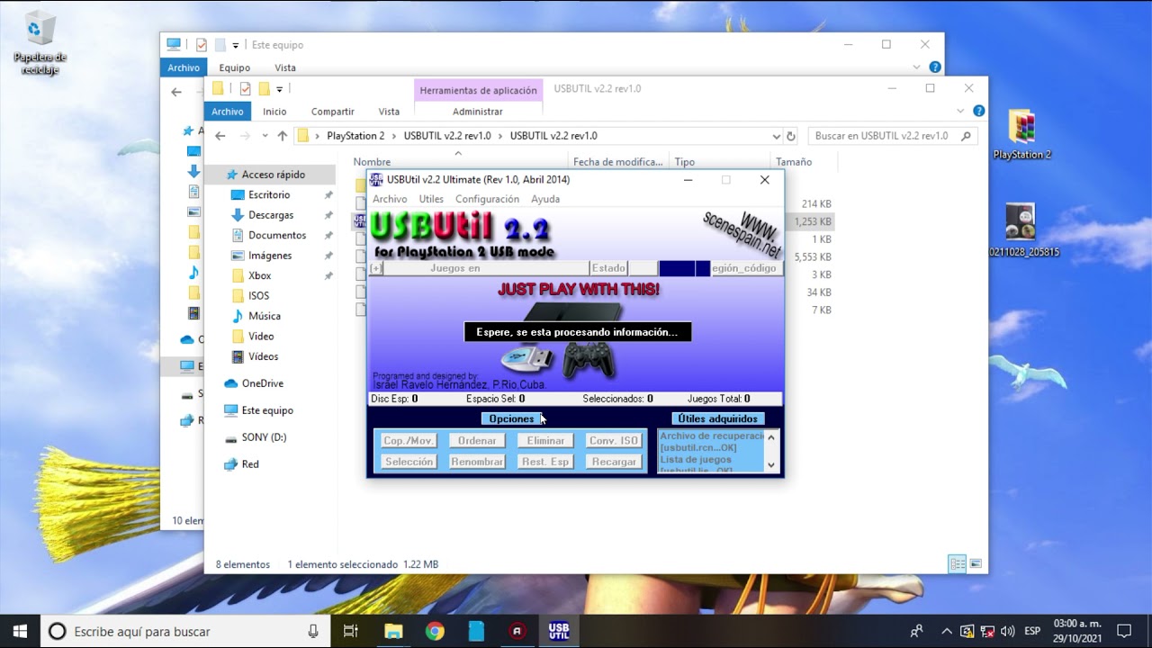1152x648 pixels.
Task: Open the ISOS folder in navigation pane
Action: click(x=258, y=296)
